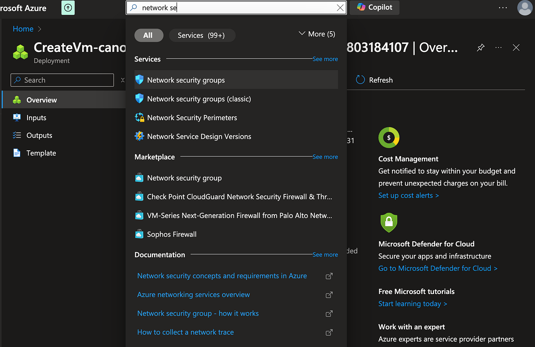535x347 pixels.
Task: Click external link icon for networking services overview
Action: tap(329, 295)
